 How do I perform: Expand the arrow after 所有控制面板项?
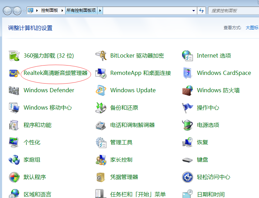pyautogui.click(x=100, y=10)
